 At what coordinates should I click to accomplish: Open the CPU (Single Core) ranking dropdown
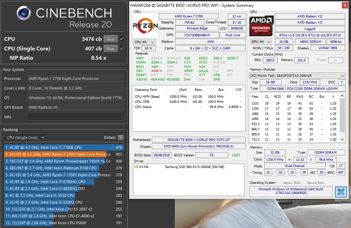24,137
